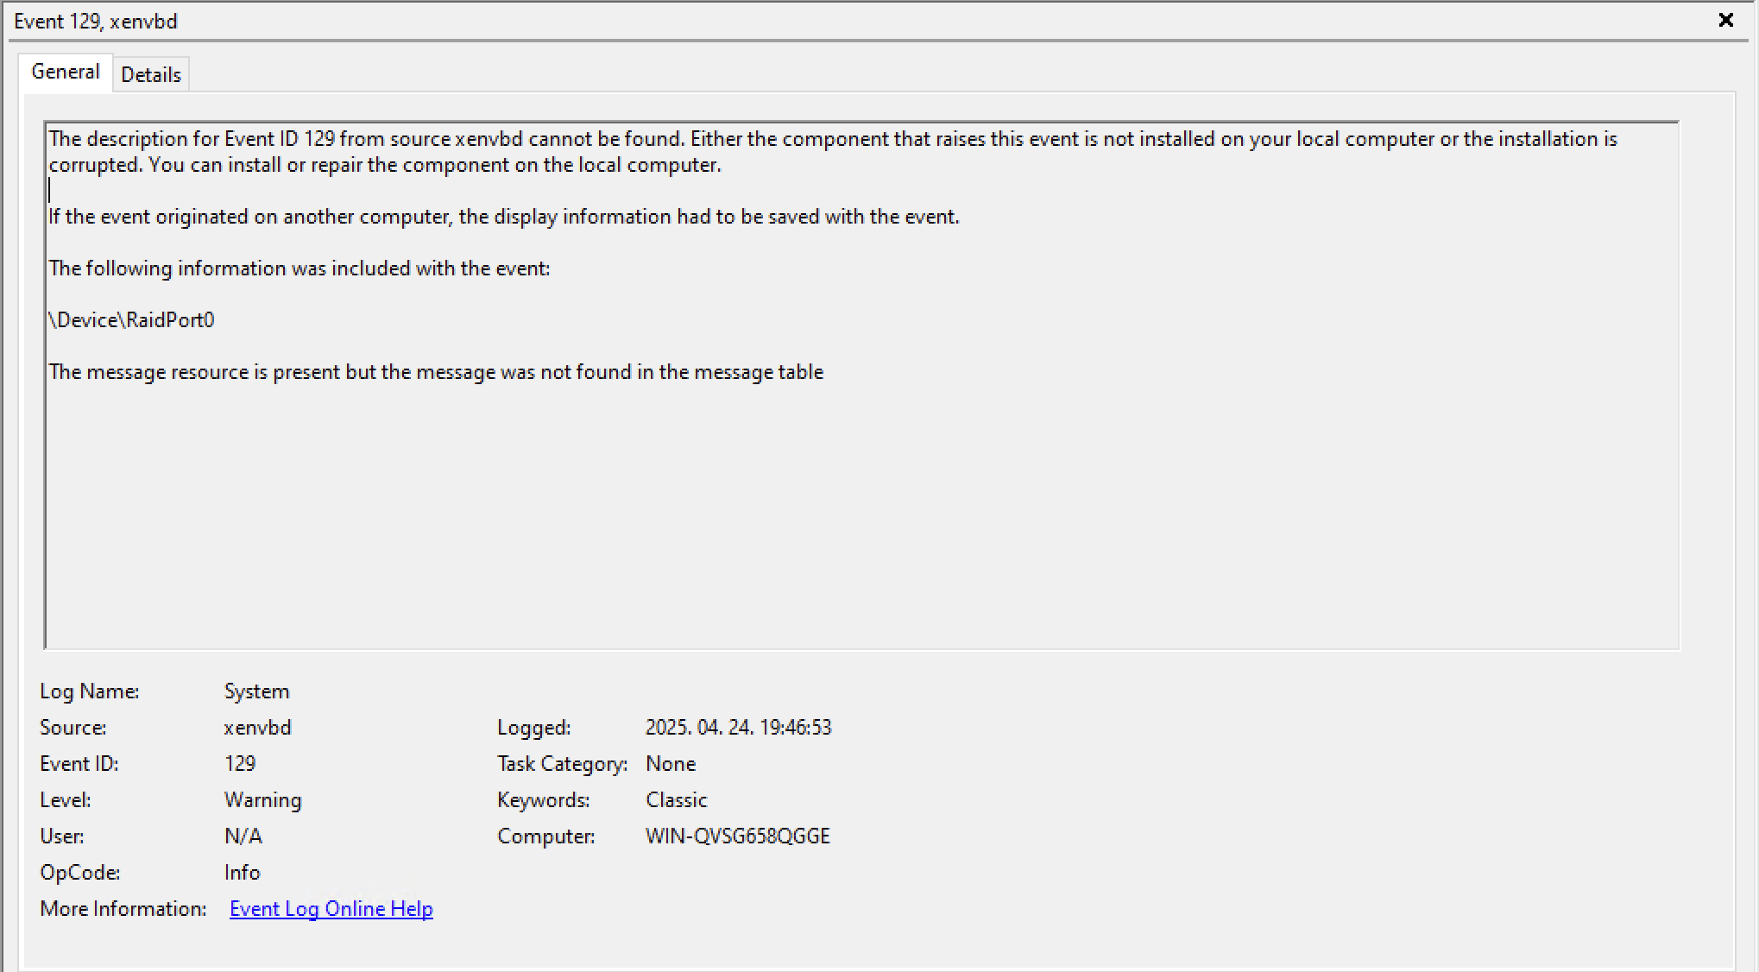Click the OpCode value Info
Image resolution: width=1759 pixels, height=972 pixels.
(x=242, y=873)
